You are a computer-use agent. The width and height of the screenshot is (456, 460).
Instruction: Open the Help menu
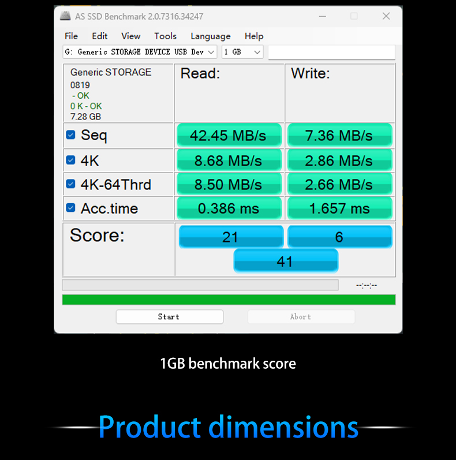click(x=254, y=36)
